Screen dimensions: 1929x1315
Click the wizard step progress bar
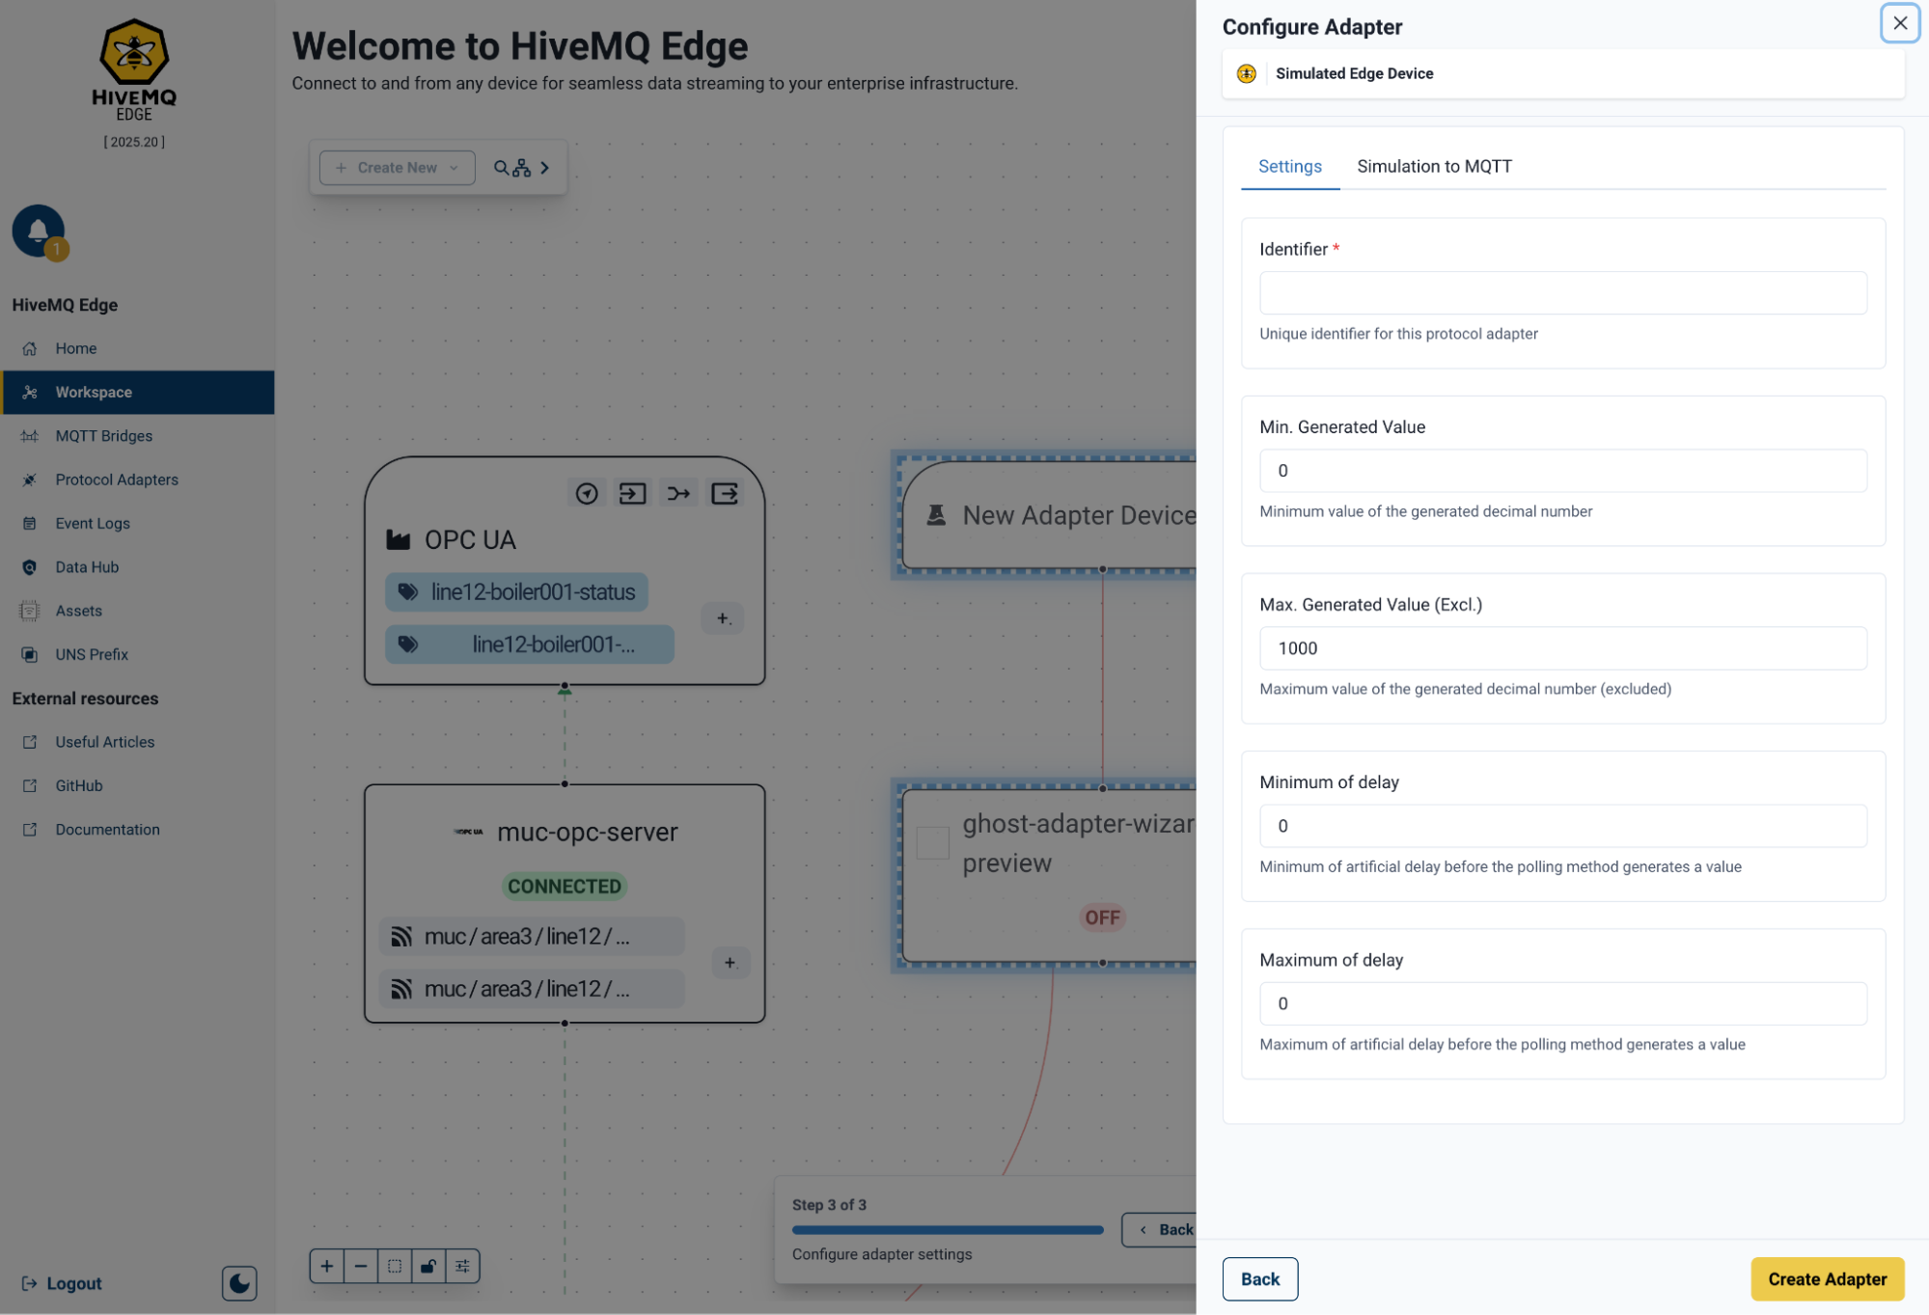[x=947, y=1230]
